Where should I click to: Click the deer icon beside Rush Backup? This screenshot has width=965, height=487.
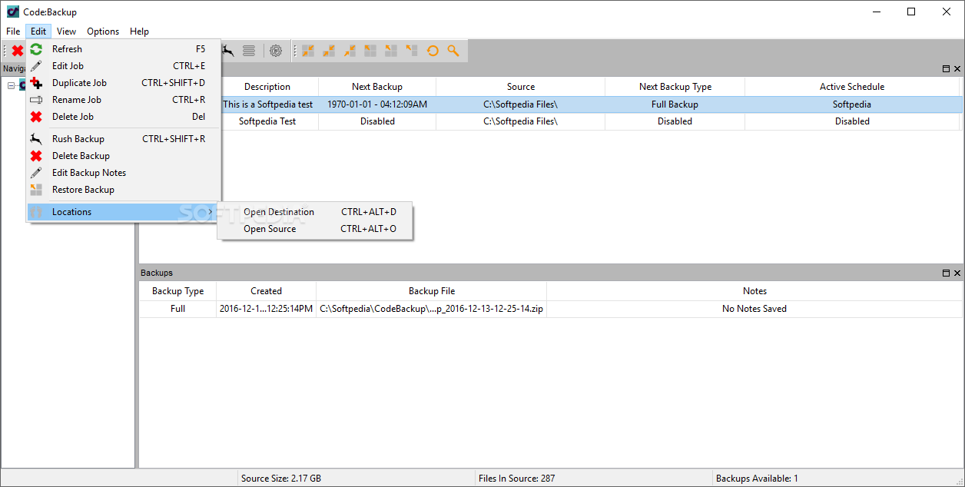36,139
